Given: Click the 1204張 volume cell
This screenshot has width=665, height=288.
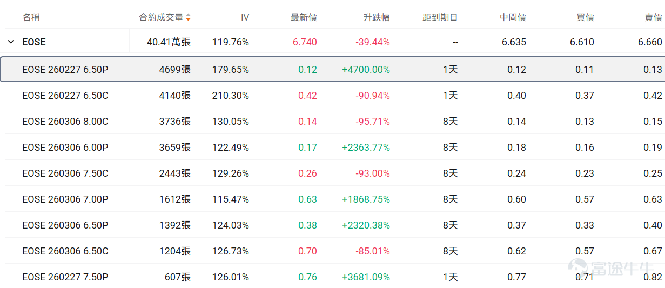Looking at the screenshot, I should (x=174, y=251).
